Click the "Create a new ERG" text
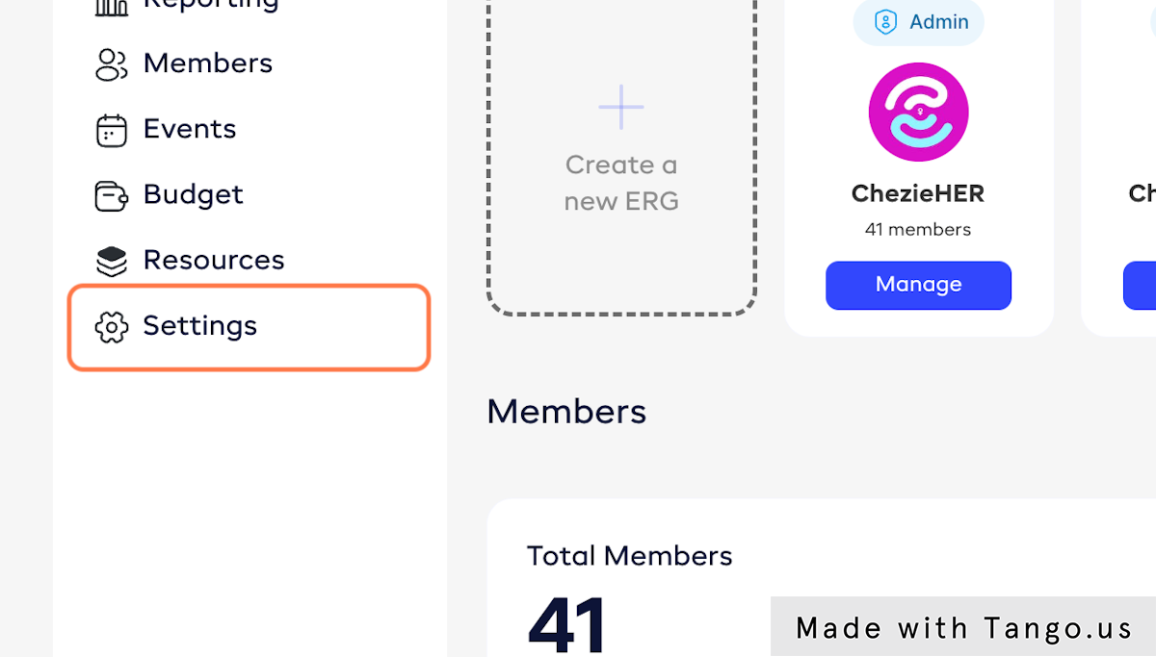The height and width of the screenshot is (657, 1156). pos(621,183)
